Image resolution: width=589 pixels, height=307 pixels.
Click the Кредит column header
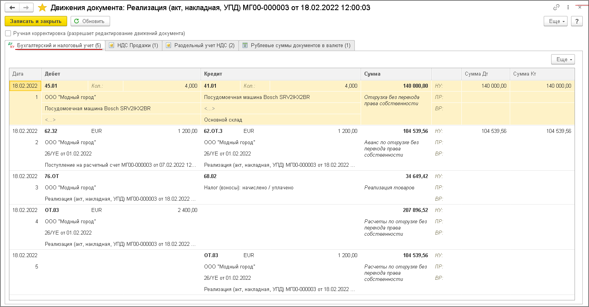point(281,74)
